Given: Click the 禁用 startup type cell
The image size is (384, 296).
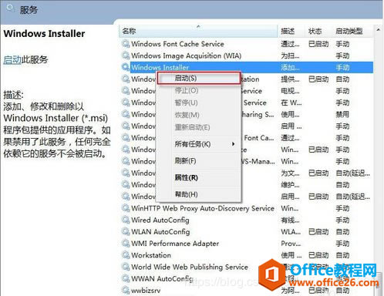Looking at the screenshot, I should click(342, 114).
